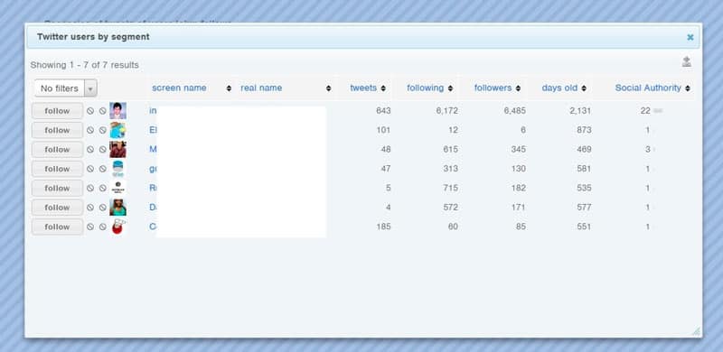The width and height of the screenshot is (723, 352).
Task: Click first block icon in the 48-tweets row
Action: tap(90, 150)
